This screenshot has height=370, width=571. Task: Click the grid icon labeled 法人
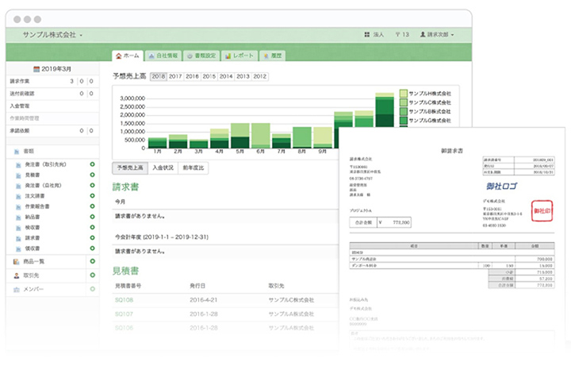coord(366,35)
